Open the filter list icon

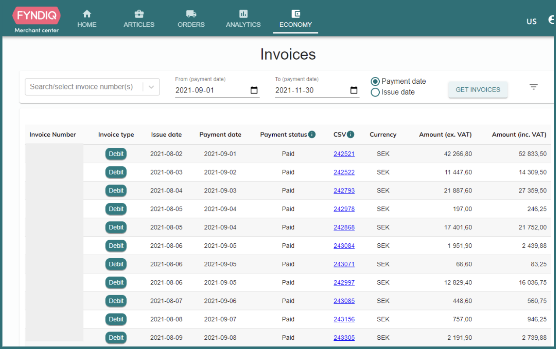point(533,87)
